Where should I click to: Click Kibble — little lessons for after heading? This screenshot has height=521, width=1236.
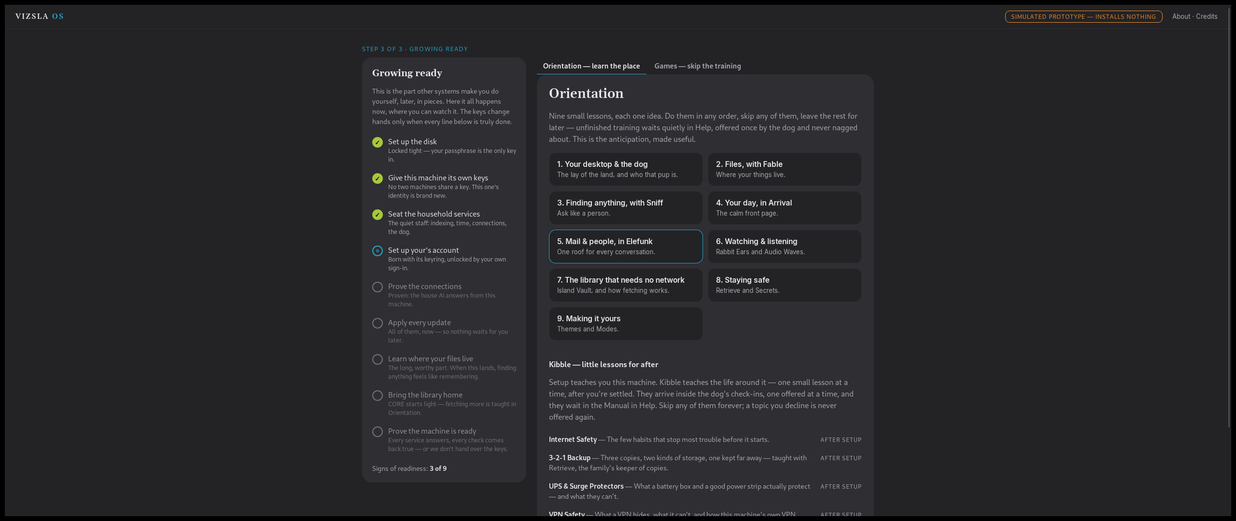coord(604,365)
